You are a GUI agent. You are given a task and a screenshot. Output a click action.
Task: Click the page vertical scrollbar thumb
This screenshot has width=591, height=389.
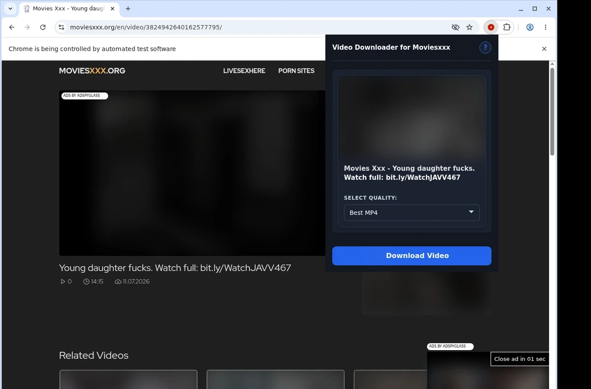coord(552,111)
